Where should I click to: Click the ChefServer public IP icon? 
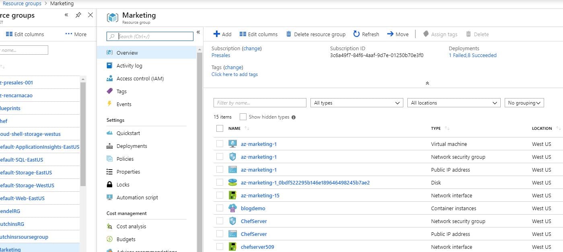point(232,234)
